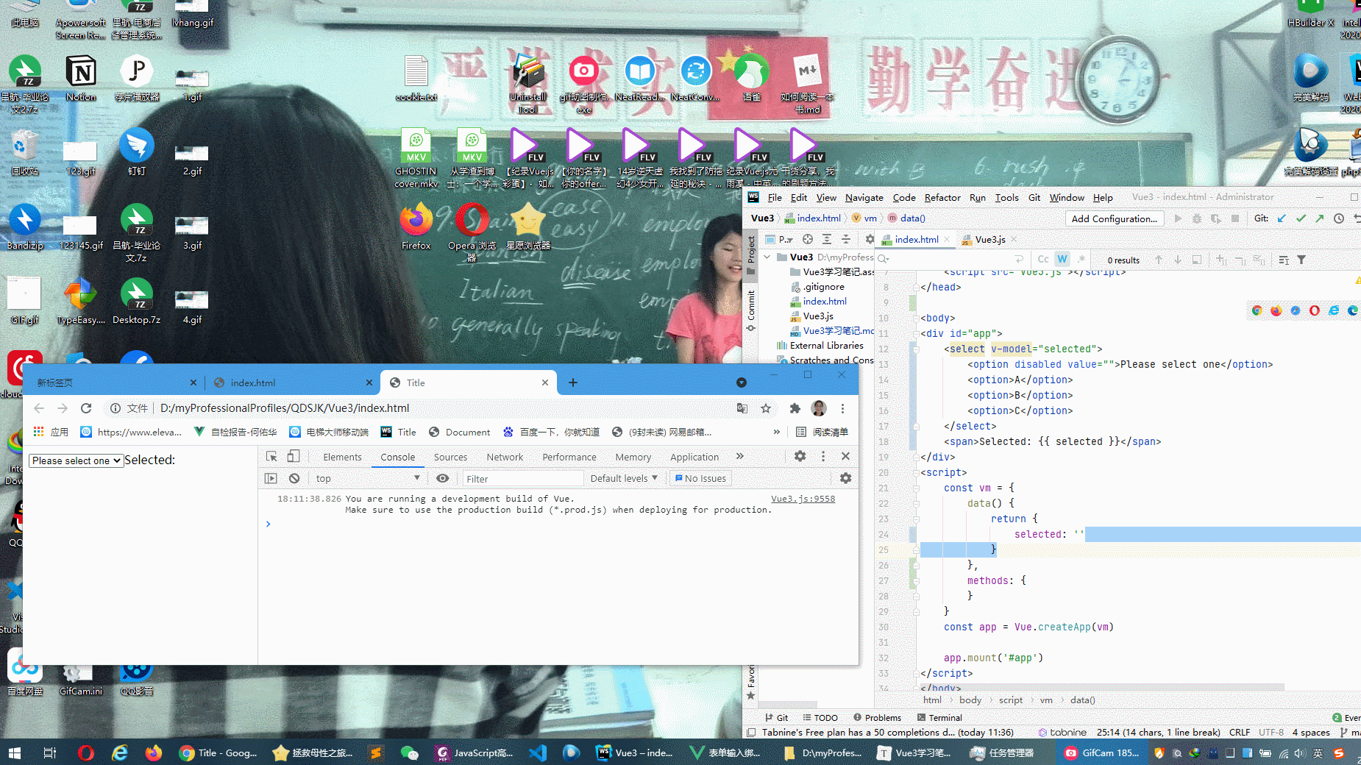This screenshot has height=765, width=1361.
Task: Open 'Default levels' log level dropdown
Action: point(624,478)
